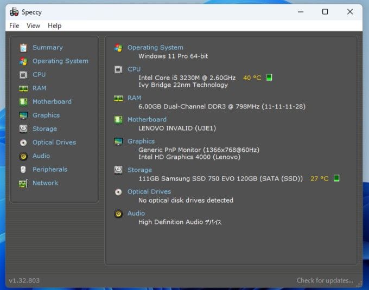Click the Storage drive icon in summary pane

(x=118, y=170)
